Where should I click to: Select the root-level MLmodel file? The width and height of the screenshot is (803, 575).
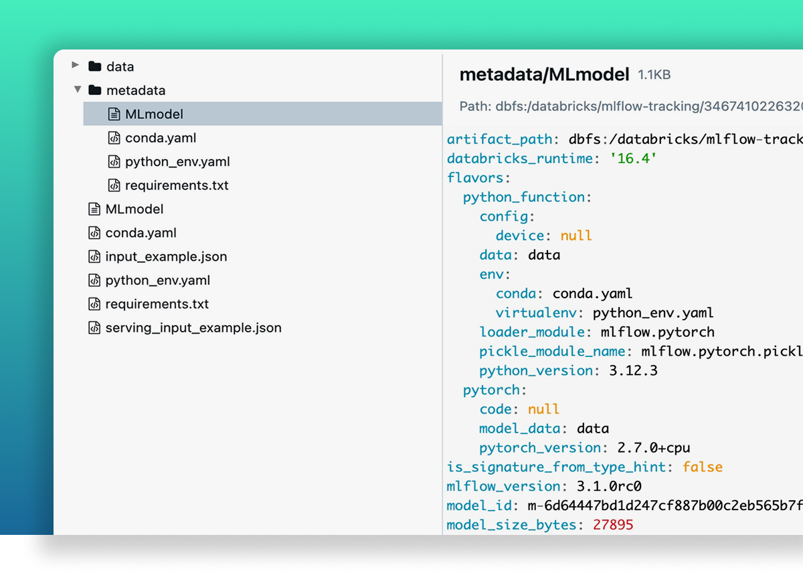coord(135,209)
